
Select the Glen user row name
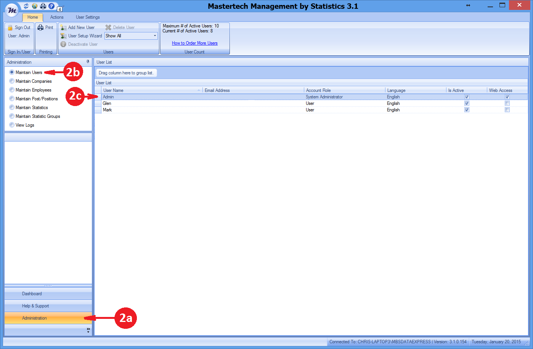point(107,103)
